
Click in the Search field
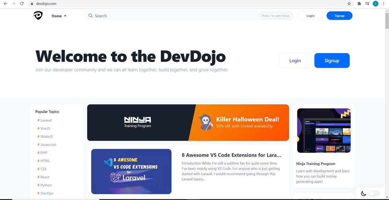pos(189,16)
